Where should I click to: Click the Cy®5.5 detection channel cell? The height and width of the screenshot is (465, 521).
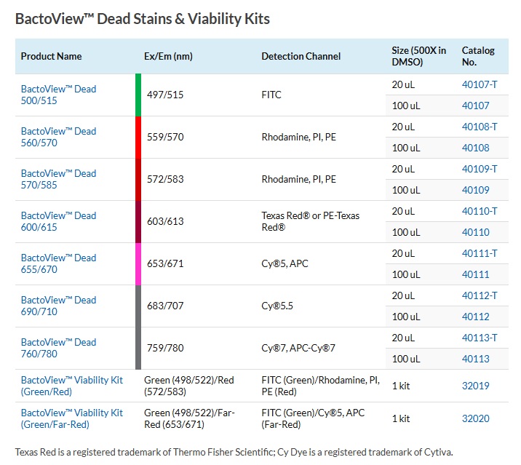pyautogui.click(x=277, y=306)
